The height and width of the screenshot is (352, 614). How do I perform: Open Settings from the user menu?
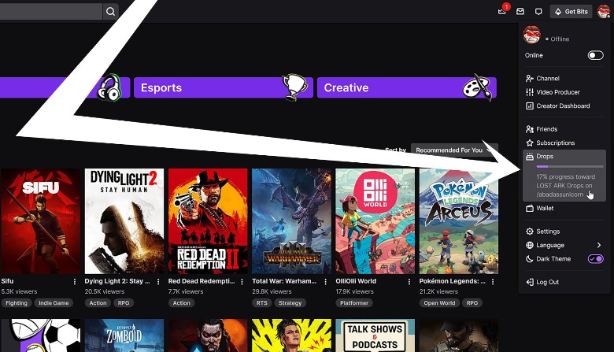547,232
